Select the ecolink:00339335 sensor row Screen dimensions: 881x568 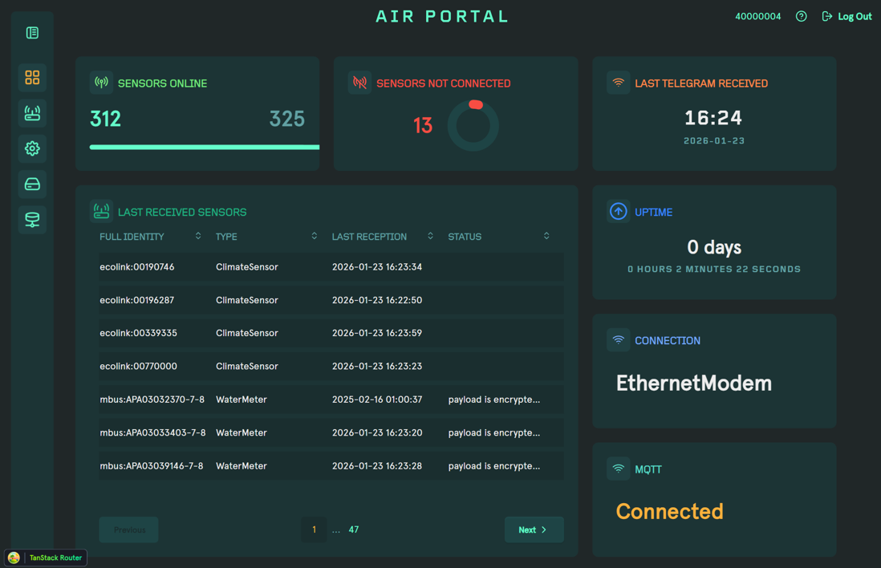(x=331, y=333)
